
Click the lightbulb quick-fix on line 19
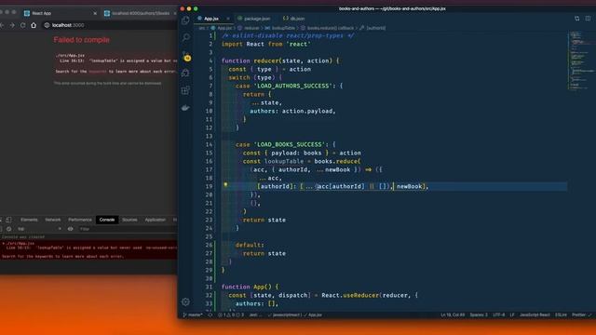point(225,185)
